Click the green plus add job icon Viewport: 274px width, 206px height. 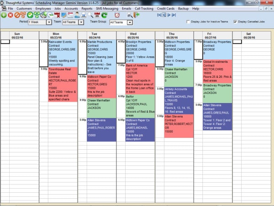click(4, 15)
